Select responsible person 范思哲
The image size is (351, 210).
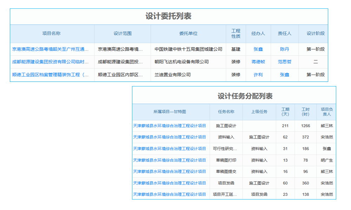285,62
